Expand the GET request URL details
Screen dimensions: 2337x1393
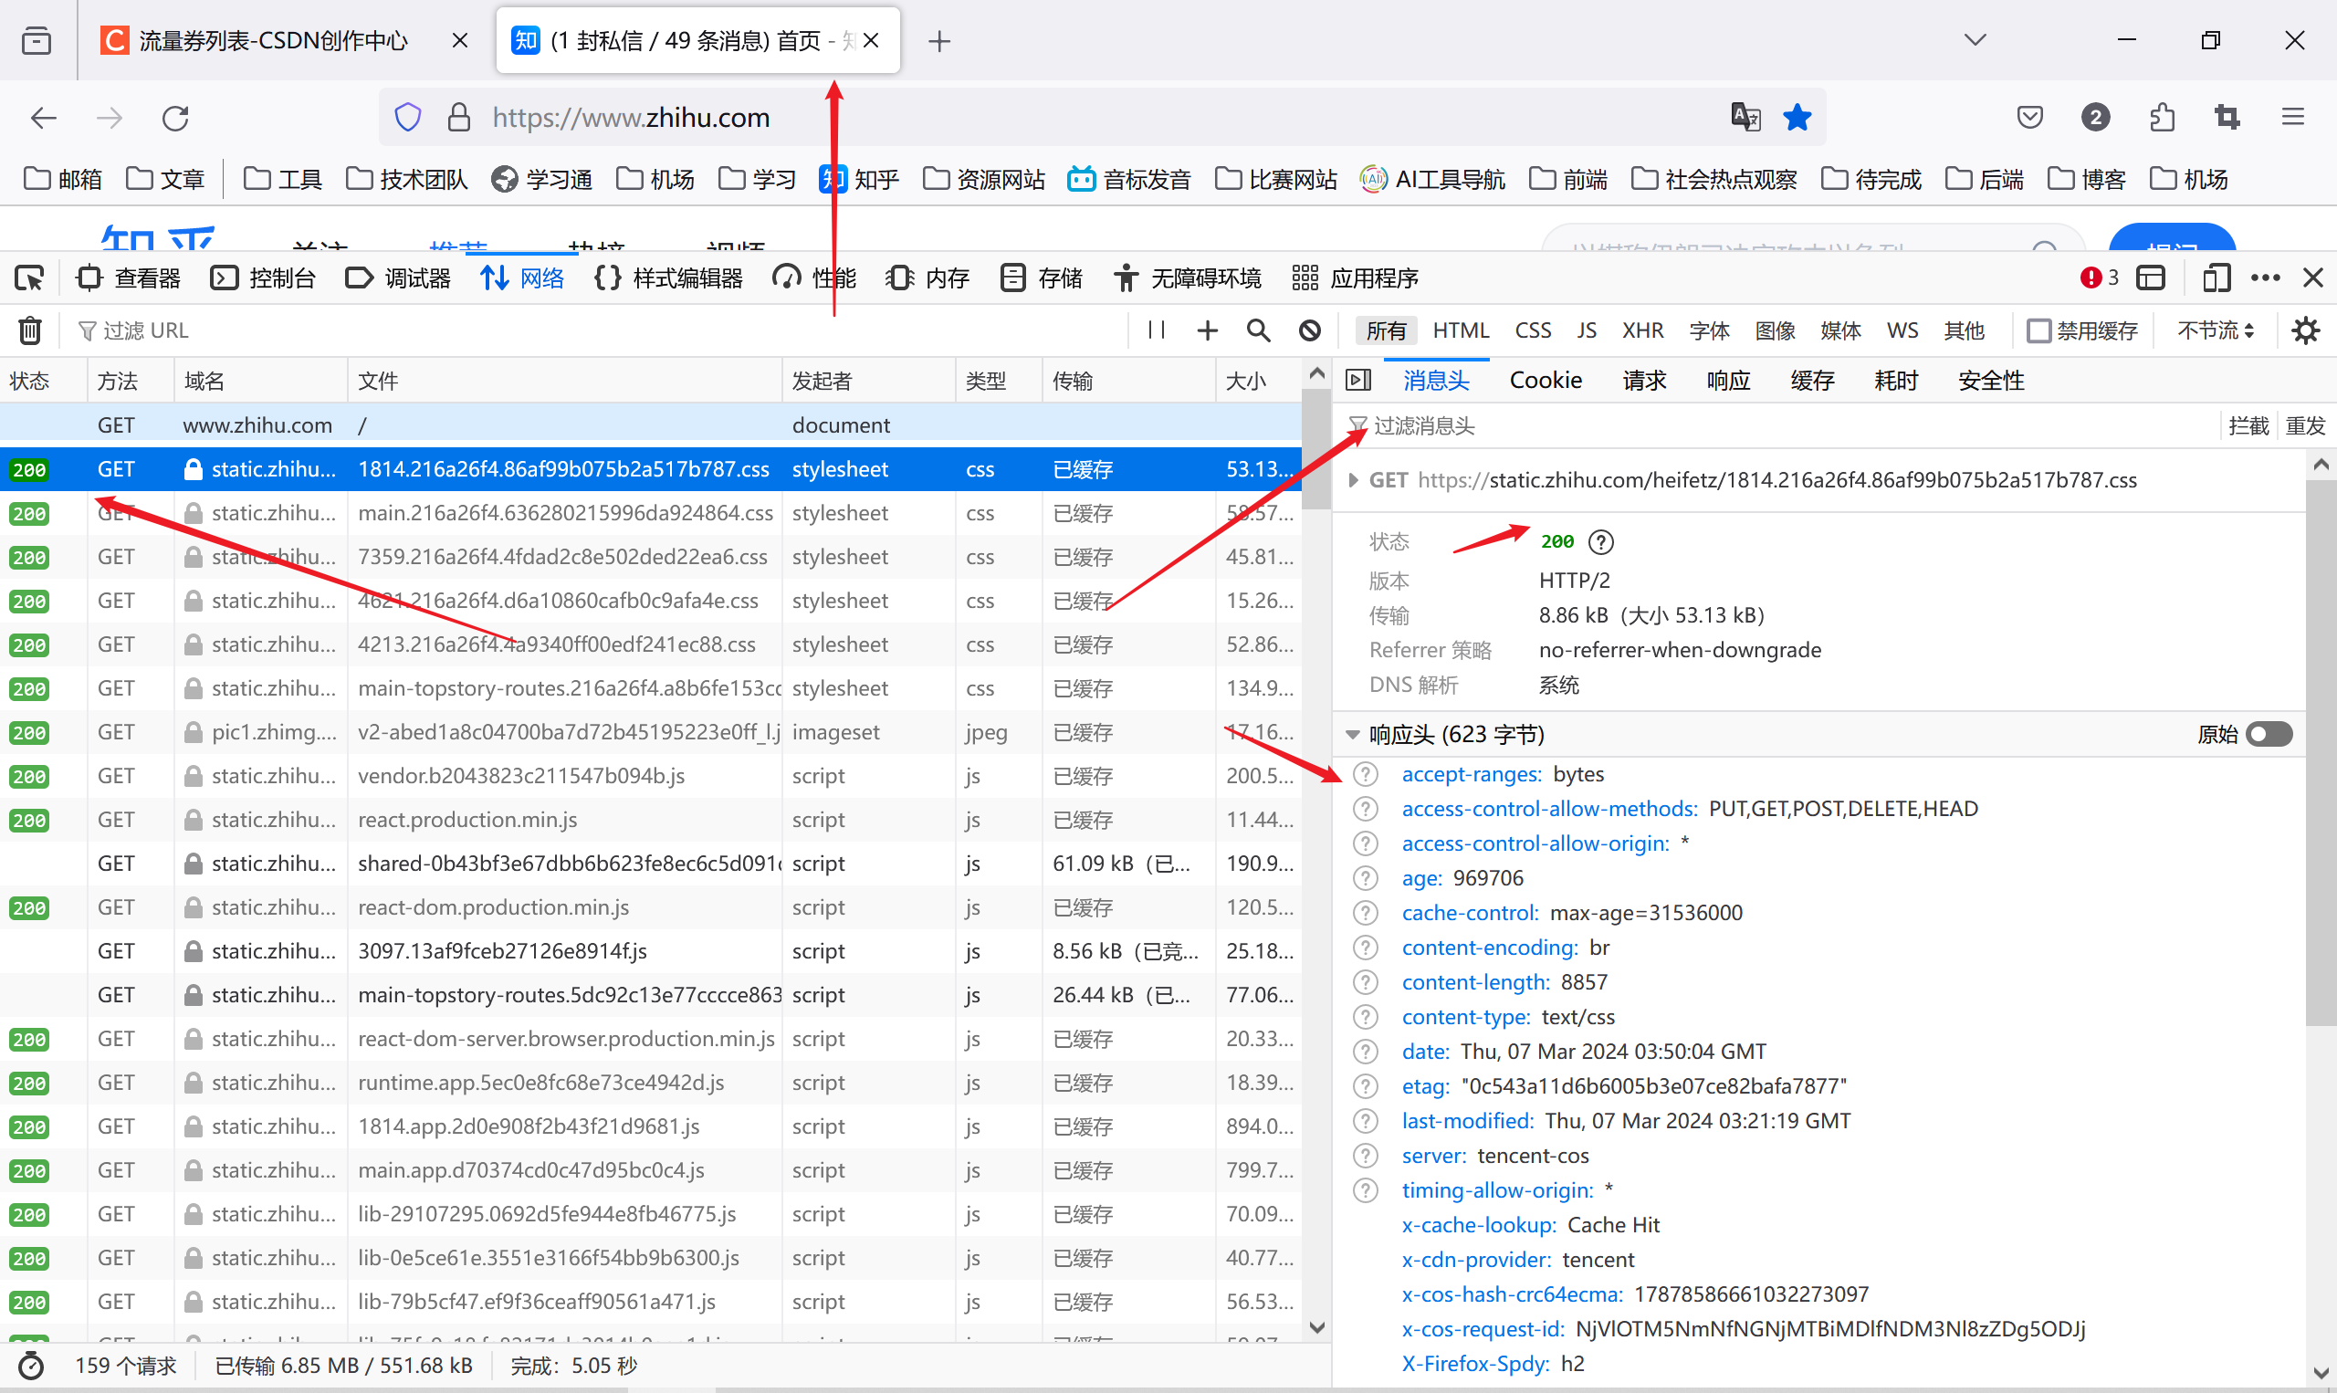(x=1353, y=480)
